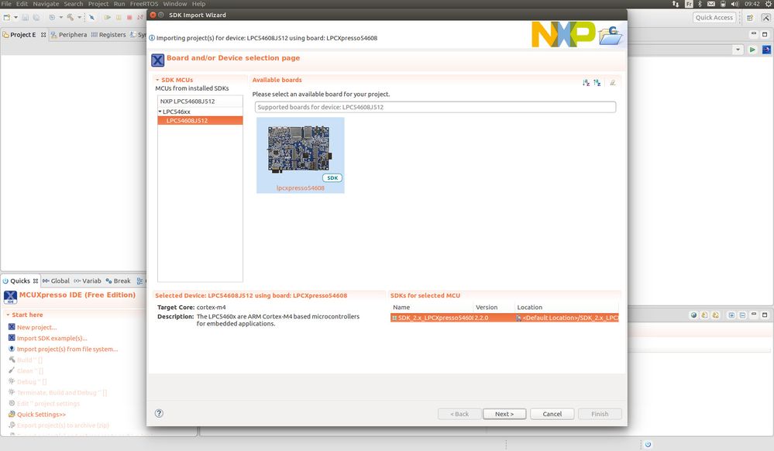Switch to the Peripherals tab
The image size is (774, 451).
[69, 35]
